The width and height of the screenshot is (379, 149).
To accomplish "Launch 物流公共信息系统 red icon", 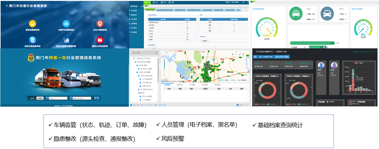I will tap(100, 40).
